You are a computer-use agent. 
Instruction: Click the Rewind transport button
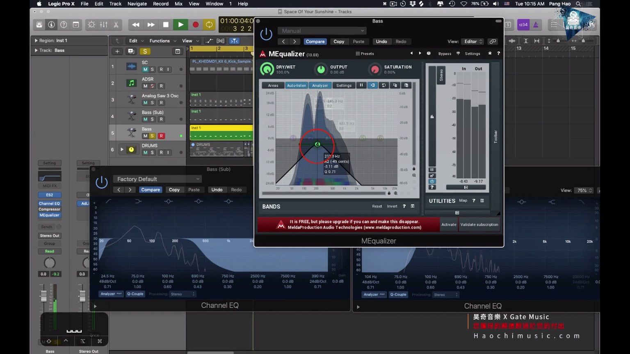click(x=135, y=25)
